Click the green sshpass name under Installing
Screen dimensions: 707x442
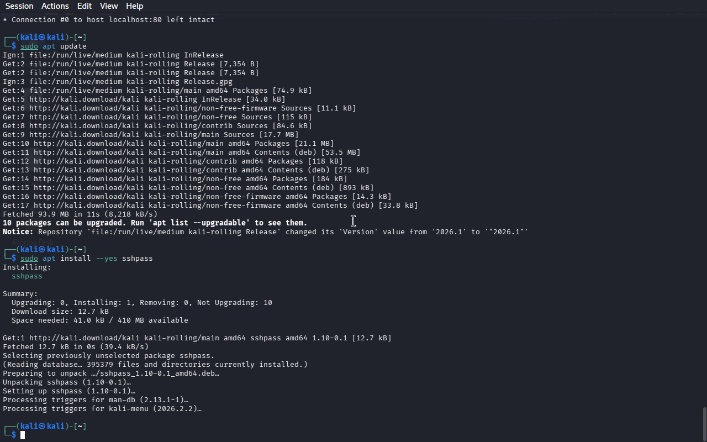click(27, 276)
